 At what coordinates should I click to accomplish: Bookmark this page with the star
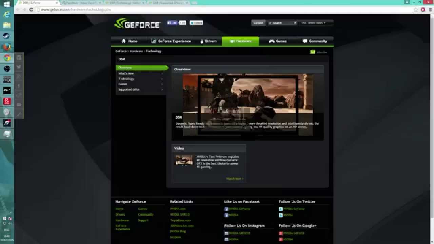pyautogui.click(x=416, y=10)
